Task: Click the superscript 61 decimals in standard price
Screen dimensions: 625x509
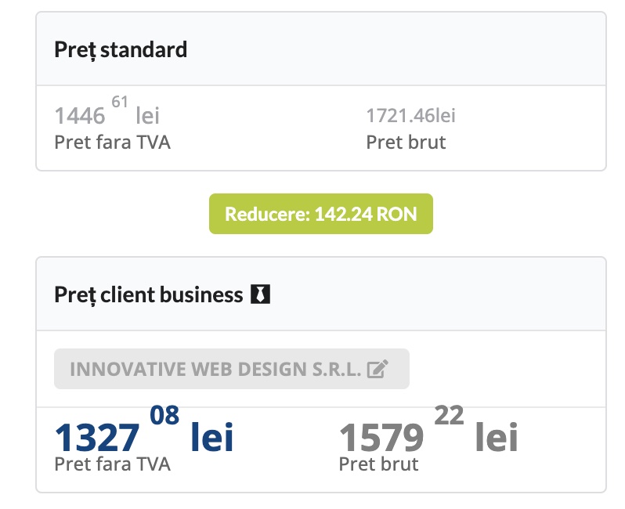Action: pos(120,102)
